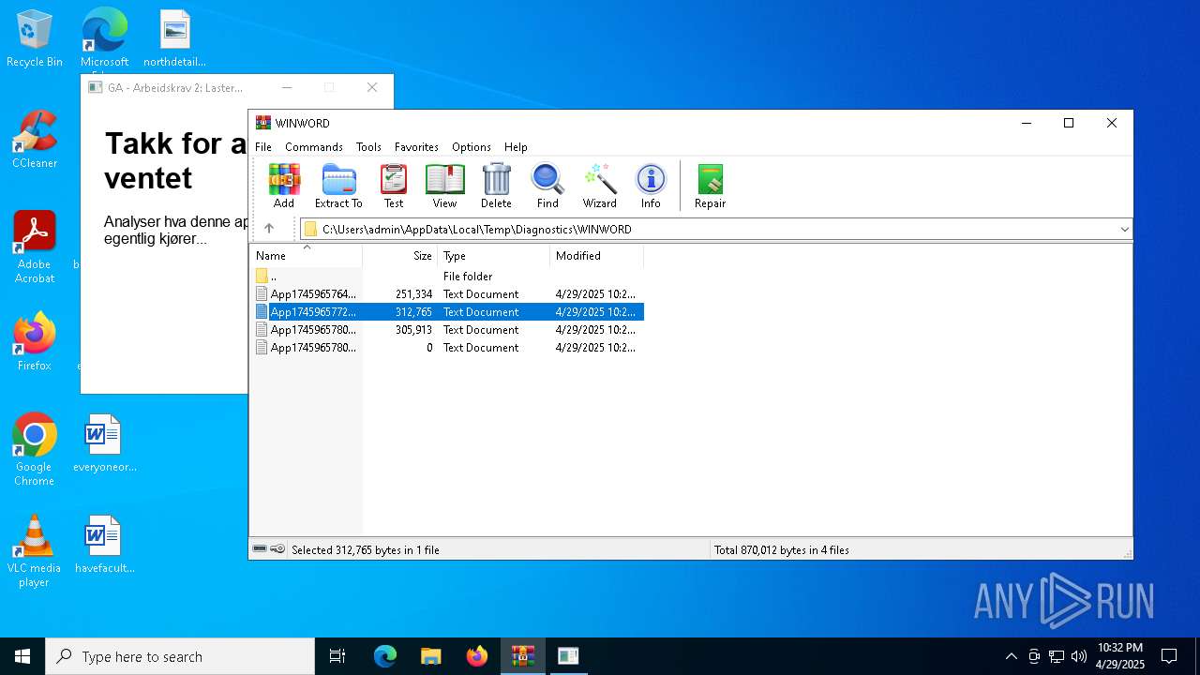The width and height of the screenshot is (1200, 675).
Task: Open Firefox from the taskbar
Action: 477,656
